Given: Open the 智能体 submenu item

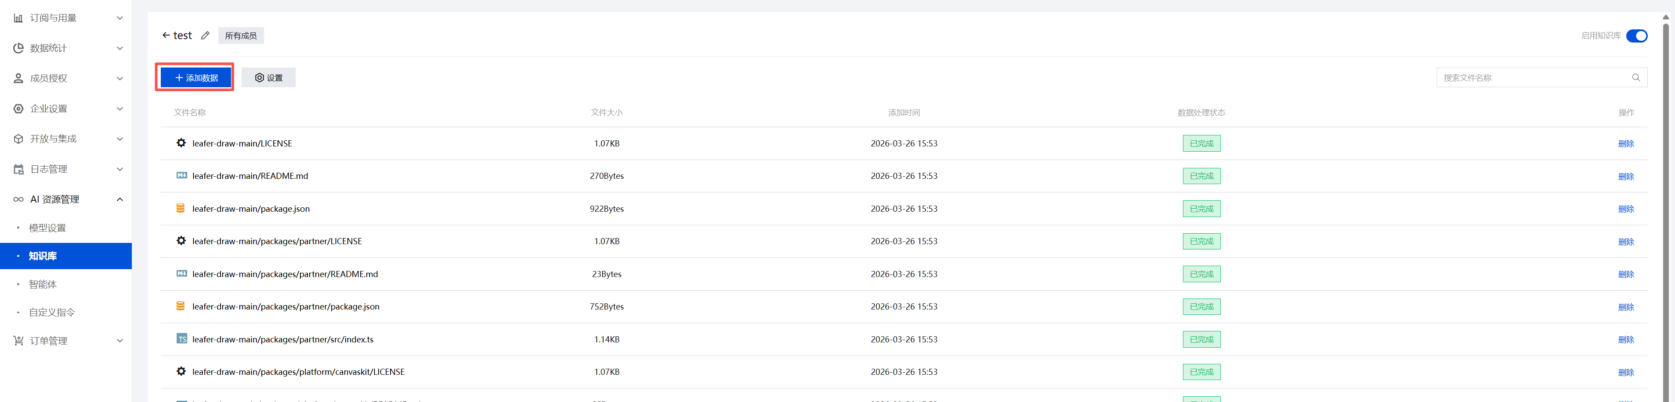Looking at the screenshot, I should click(43, 285).
